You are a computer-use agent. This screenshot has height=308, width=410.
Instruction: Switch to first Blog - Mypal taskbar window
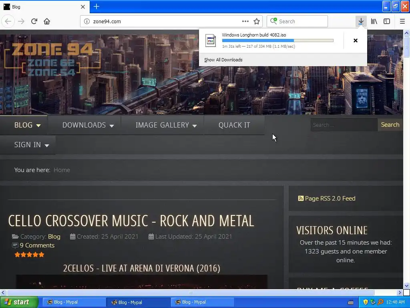74,302
